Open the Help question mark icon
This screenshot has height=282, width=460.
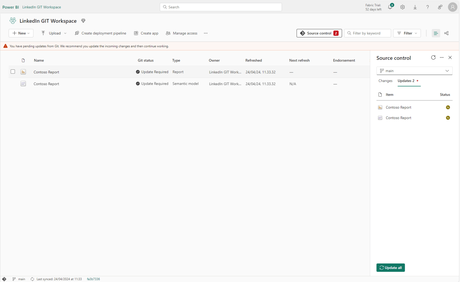427,7
